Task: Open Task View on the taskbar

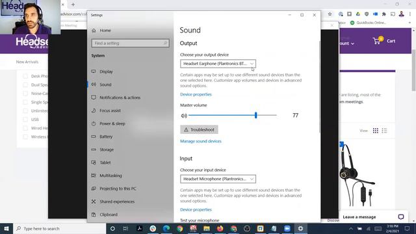Action: 125,228
